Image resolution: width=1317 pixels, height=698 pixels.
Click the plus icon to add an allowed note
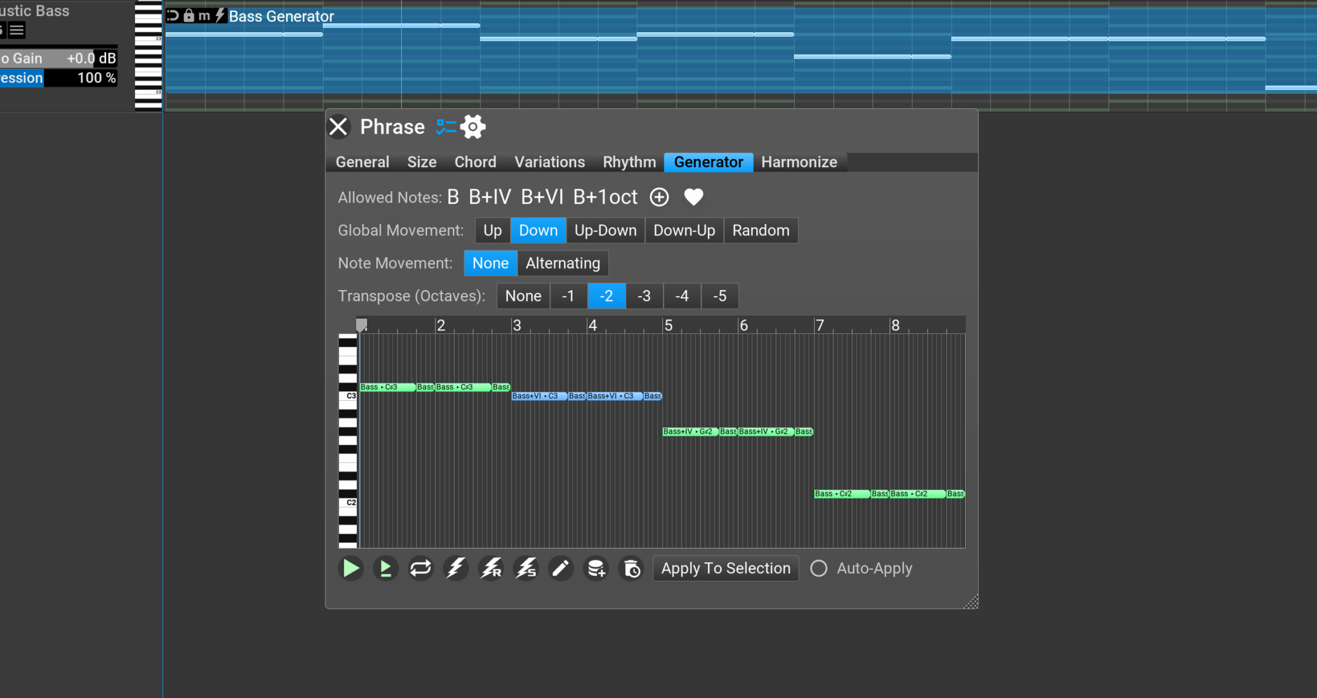[658, 197]
